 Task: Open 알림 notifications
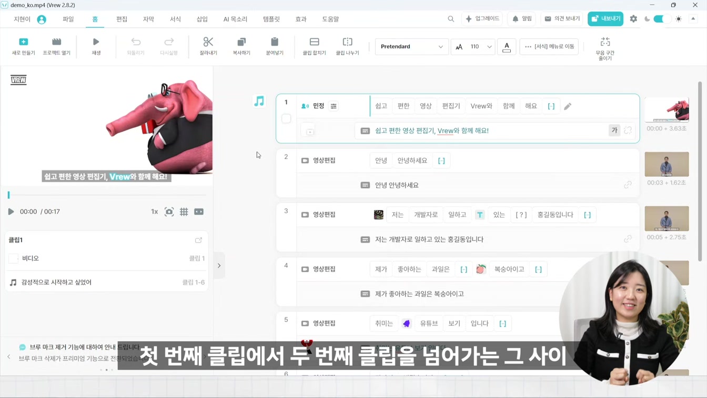click(522, 19)
